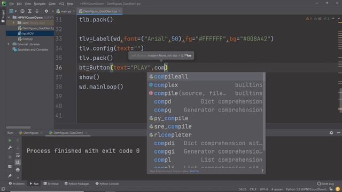Open the Edit menu
The height and width of the screenshot is (192, 342).
(x=19, y=4)
